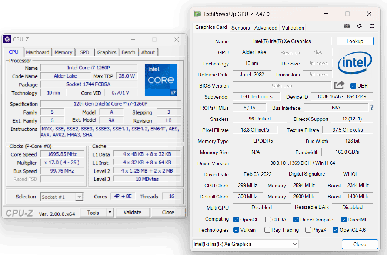Toggle the DirectCompute checkbox
This screenshot has height=255, width=387.
click(x=296, y=220)
